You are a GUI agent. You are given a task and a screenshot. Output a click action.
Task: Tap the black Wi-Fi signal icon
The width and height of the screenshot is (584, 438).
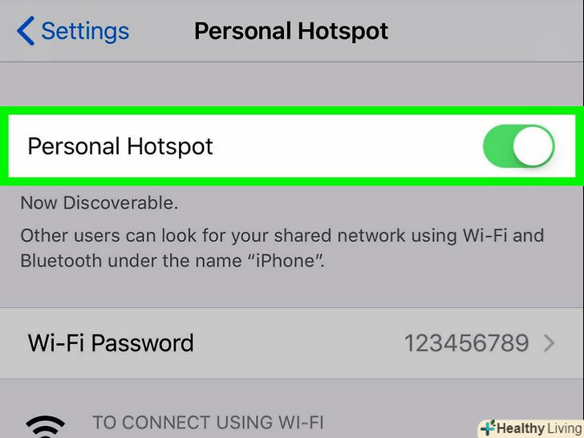[x=45, y=427]
